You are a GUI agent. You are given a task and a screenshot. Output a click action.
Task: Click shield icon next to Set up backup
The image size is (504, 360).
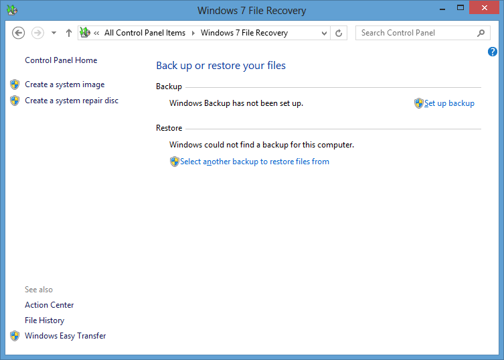tap(419, 103)
